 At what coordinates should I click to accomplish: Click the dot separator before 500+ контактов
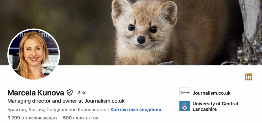[x=61, y=118]
